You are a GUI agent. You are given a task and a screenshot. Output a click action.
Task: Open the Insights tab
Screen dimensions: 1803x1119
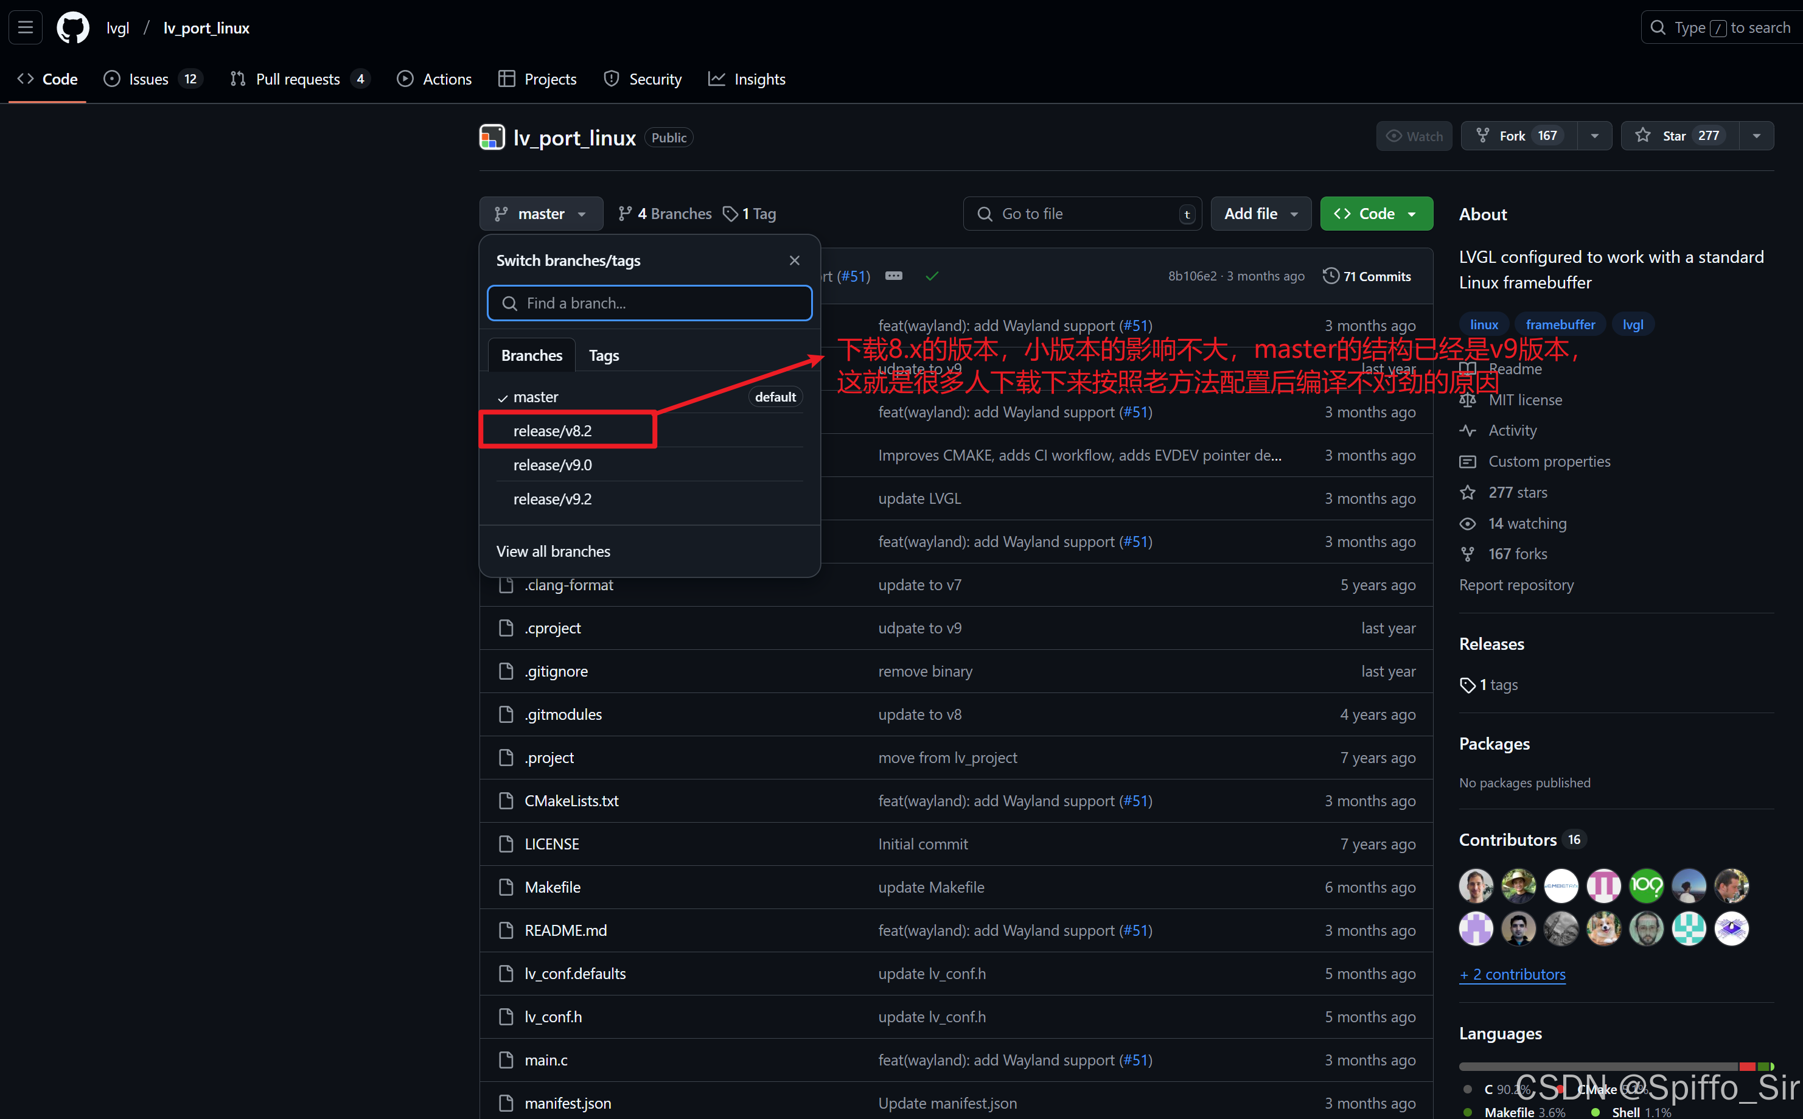coord(747,78)
